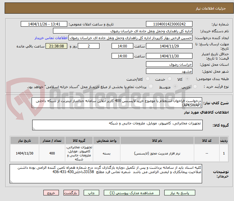Select the خدمت radio button
The image size is (234, 201).
[x=170, y=79]
